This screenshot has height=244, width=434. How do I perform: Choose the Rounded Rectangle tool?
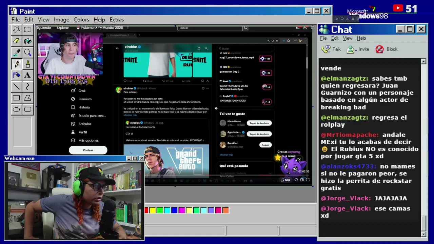[x=27, y=109]
